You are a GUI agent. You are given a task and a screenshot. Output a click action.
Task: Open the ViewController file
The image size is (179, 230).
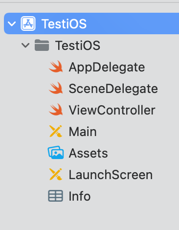[x=112, y=110]
